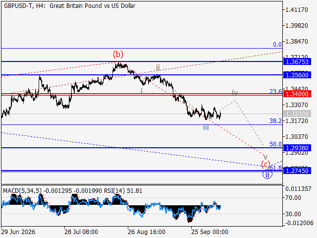Click the 38.2 Fibonacci level label
The image size is (317, 238).
pos(275,121)
